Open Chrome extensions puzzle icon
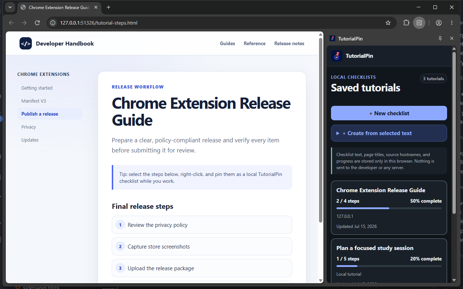 pyautogui.click(x=406, y=23)
